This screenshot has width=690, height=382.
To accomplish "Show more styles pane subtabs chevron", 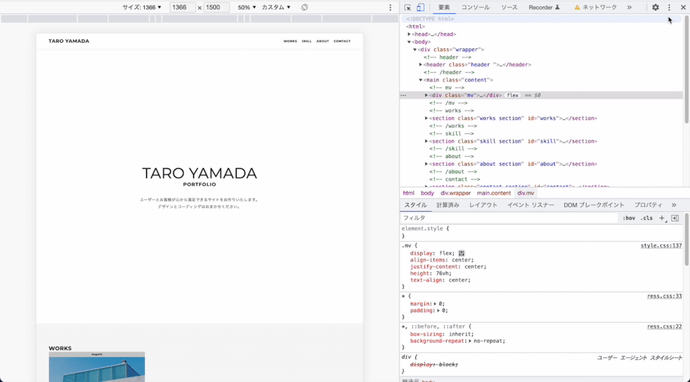I will click(x=673, y=205).
